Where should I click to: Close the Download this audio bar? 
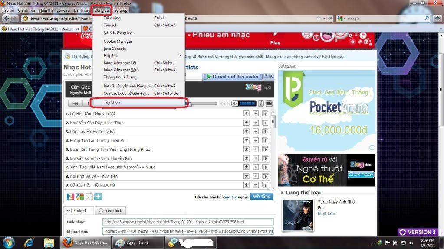[271, 76]
